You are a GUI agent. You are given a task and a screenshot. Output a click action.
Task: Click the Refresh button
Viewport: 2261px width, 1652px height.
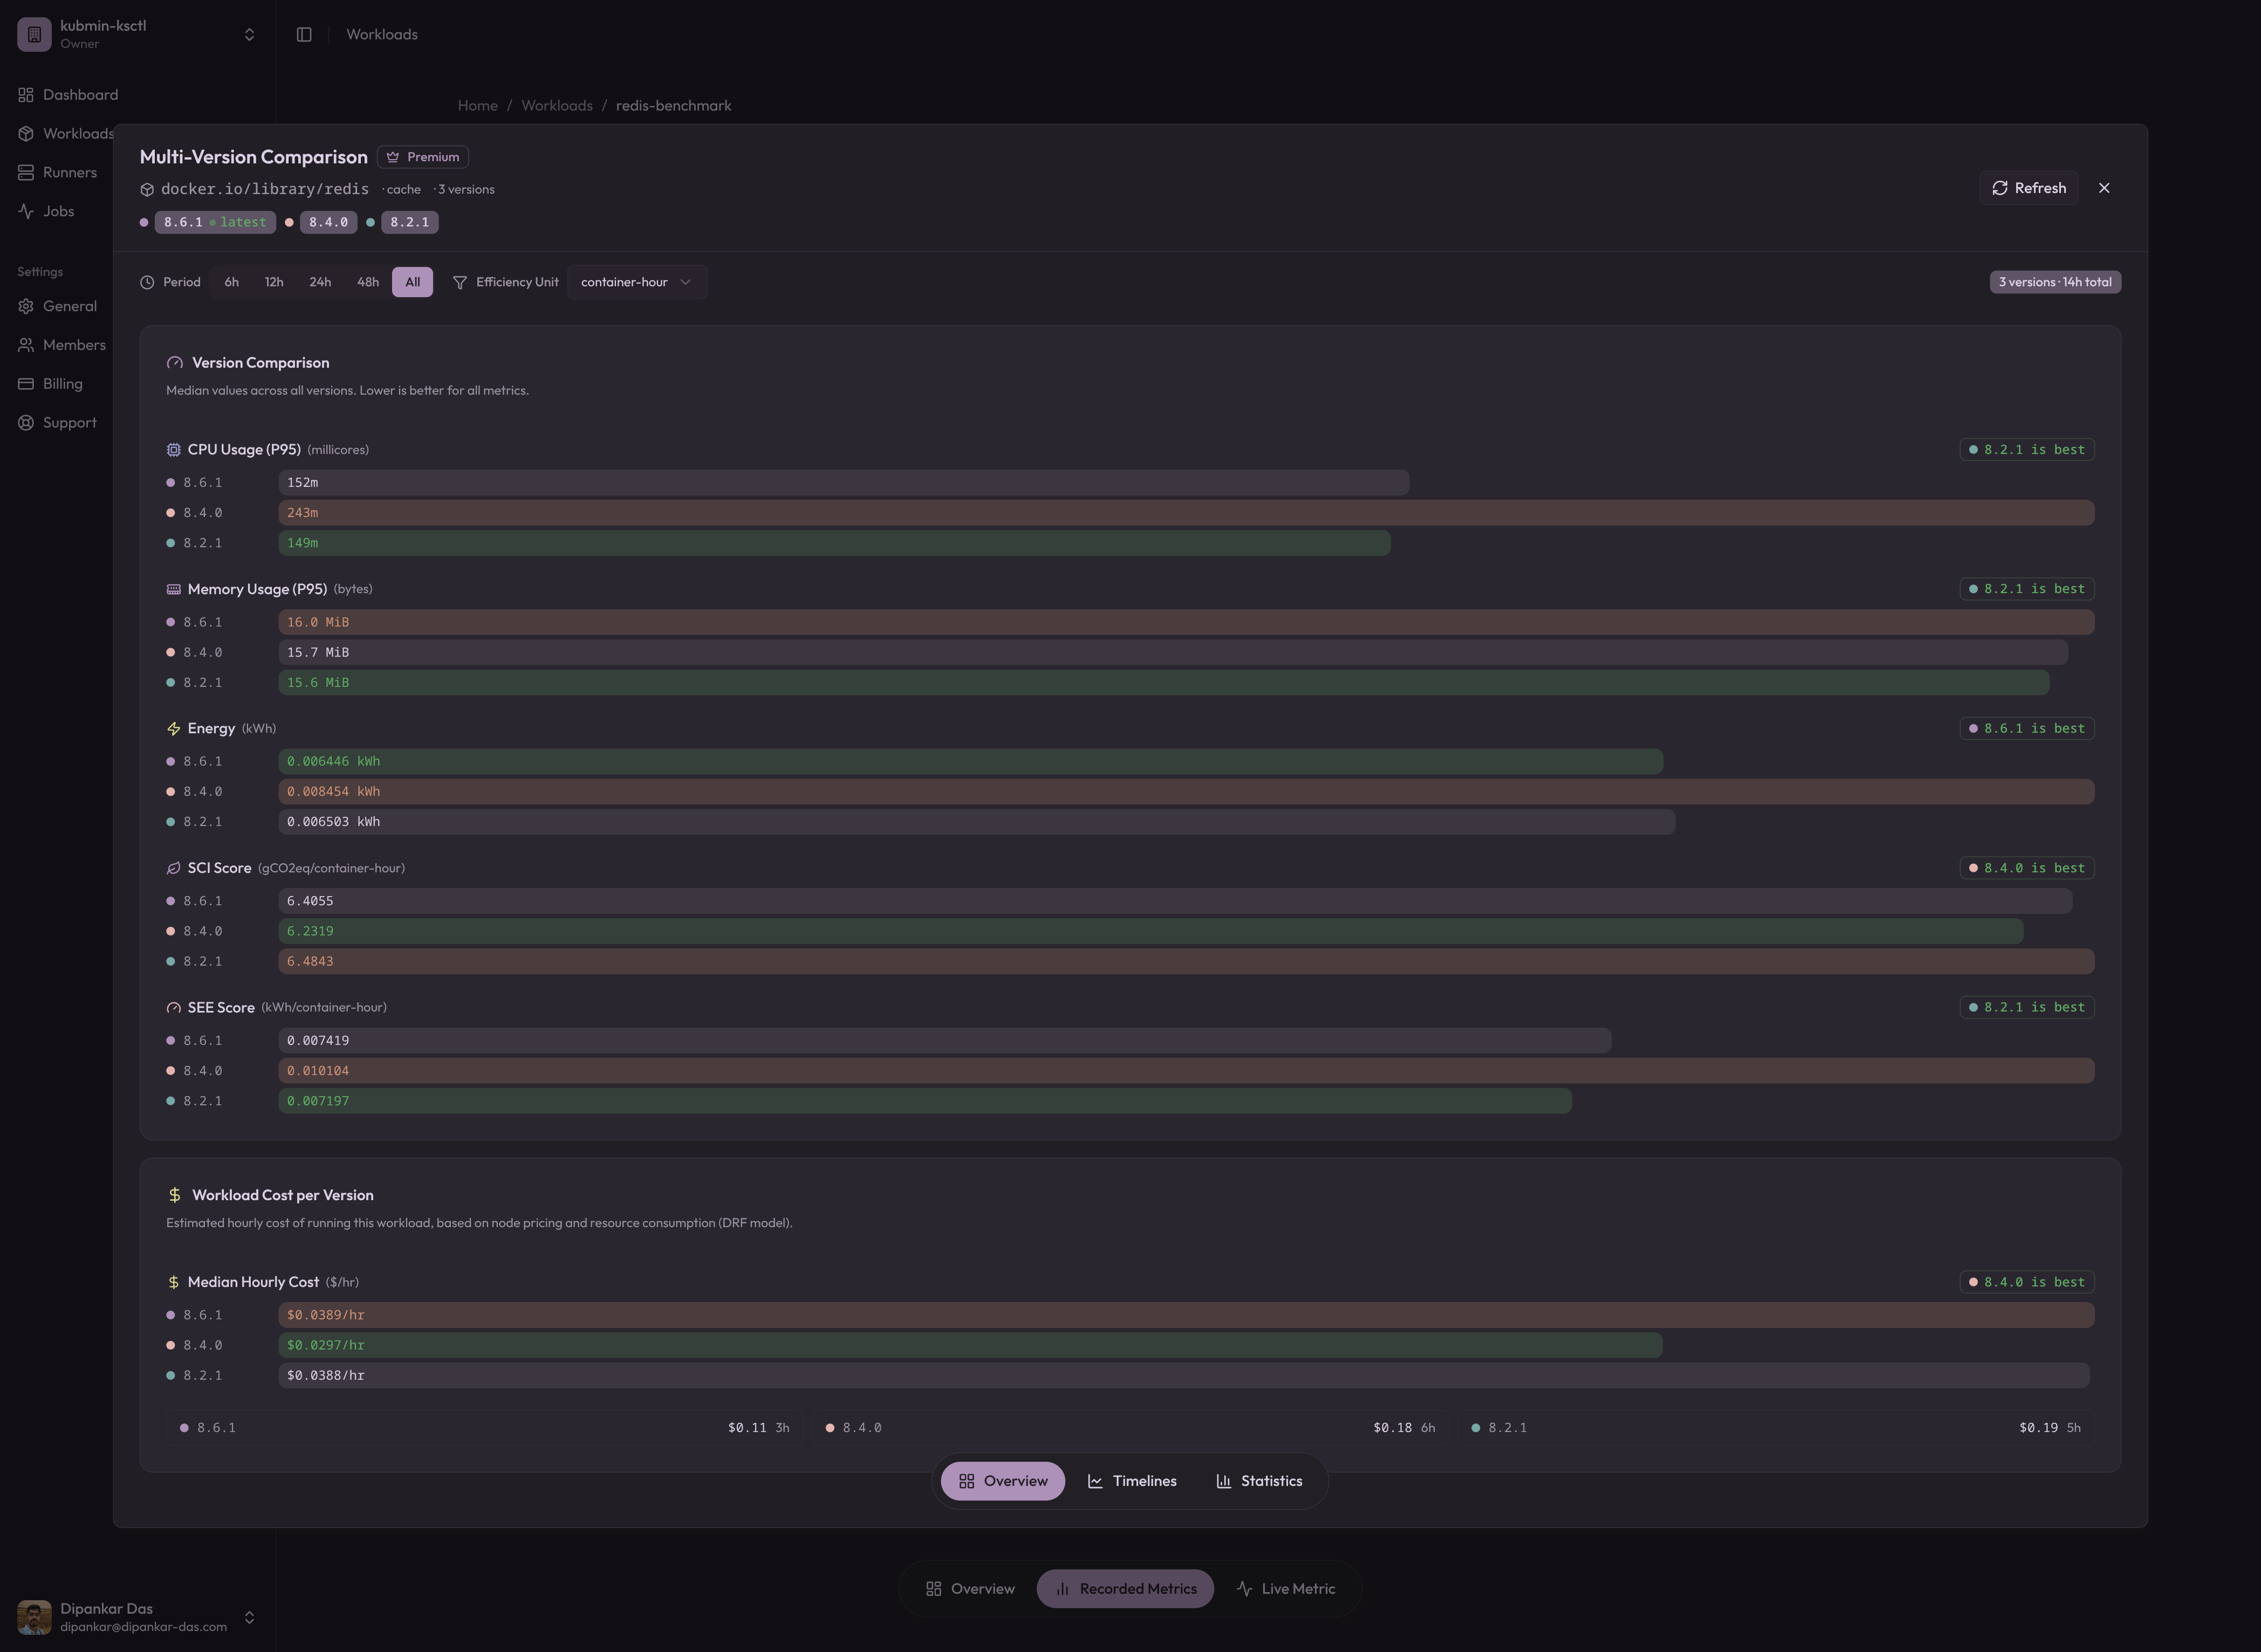2028,188
